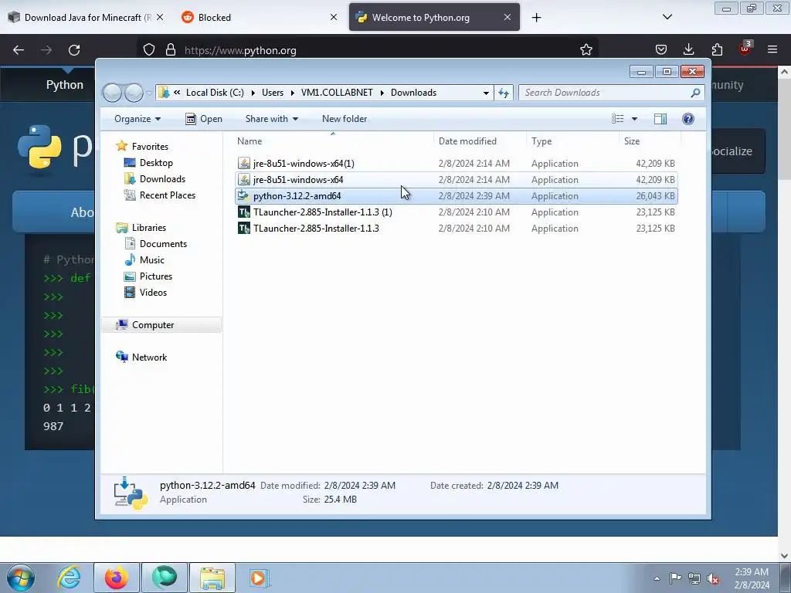Image resolution: width=791 pixels, height=593 pixels.
Task: Click the Windows Start button
Action: pos(21,578)
